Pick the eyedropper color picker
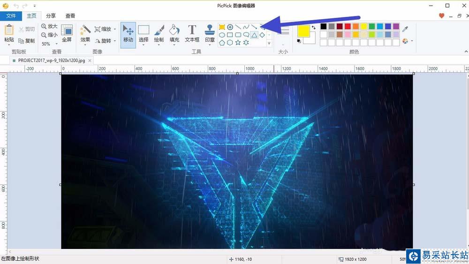 pos(405,29)
